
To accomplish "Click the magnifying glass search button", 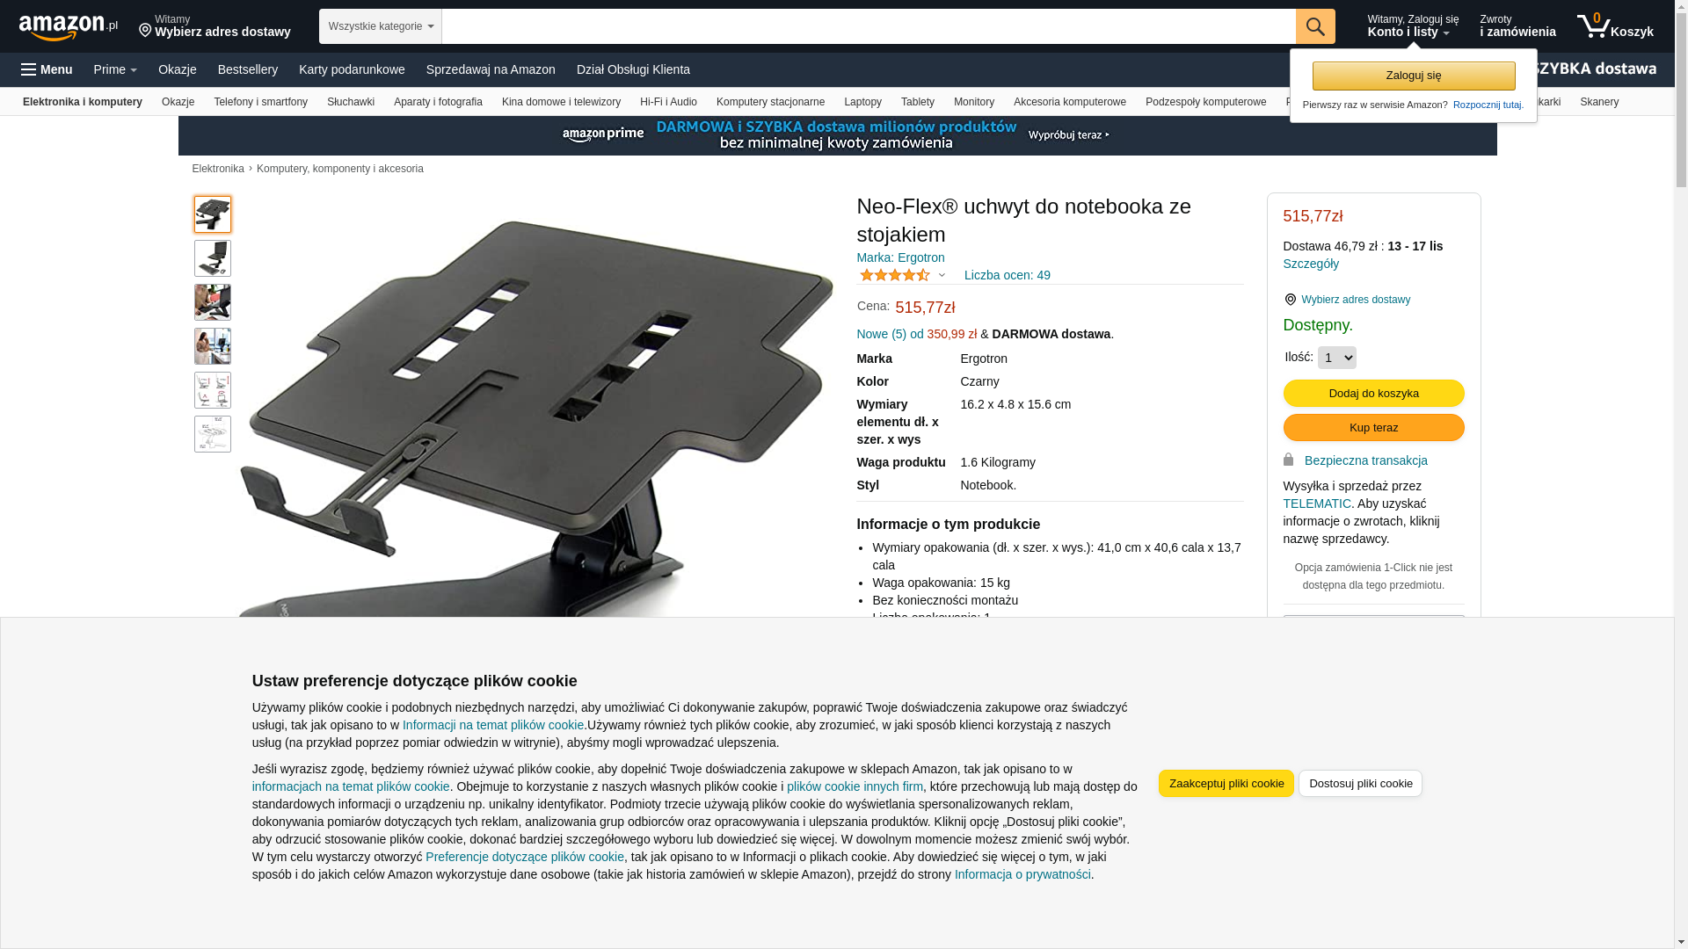I will [x=1314, y=26].
